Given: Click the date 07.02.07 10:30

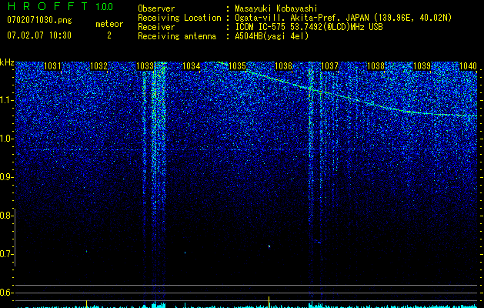Looking at the screenshot, I should (39, 35).
